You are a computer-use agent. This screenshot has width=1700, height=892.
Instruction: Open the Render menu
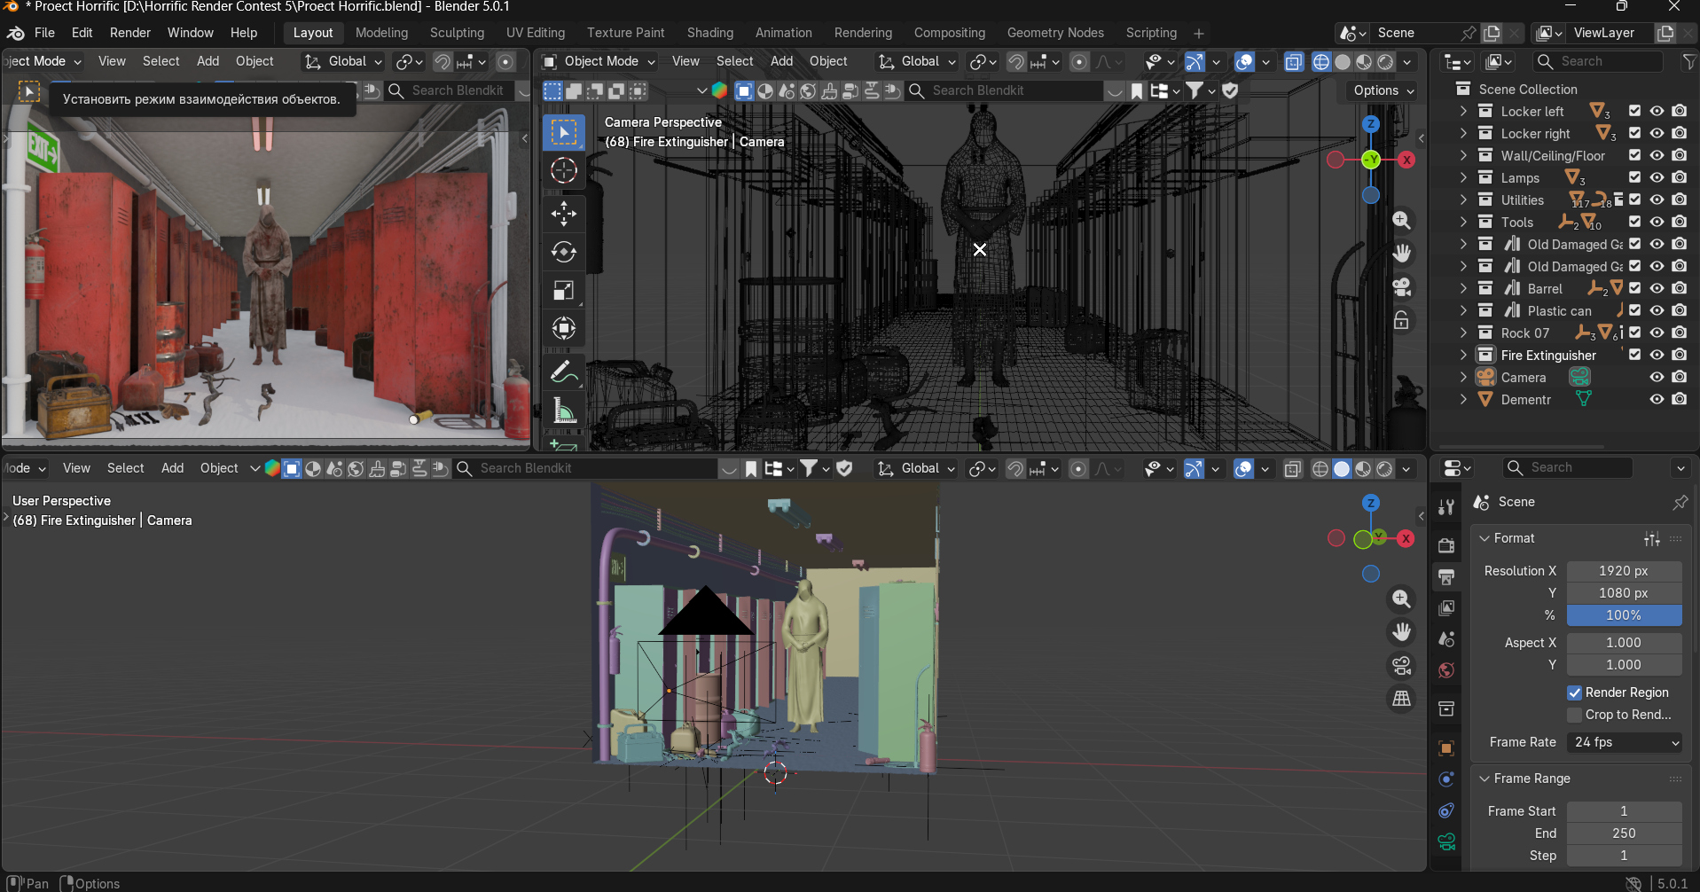point(130,33)
